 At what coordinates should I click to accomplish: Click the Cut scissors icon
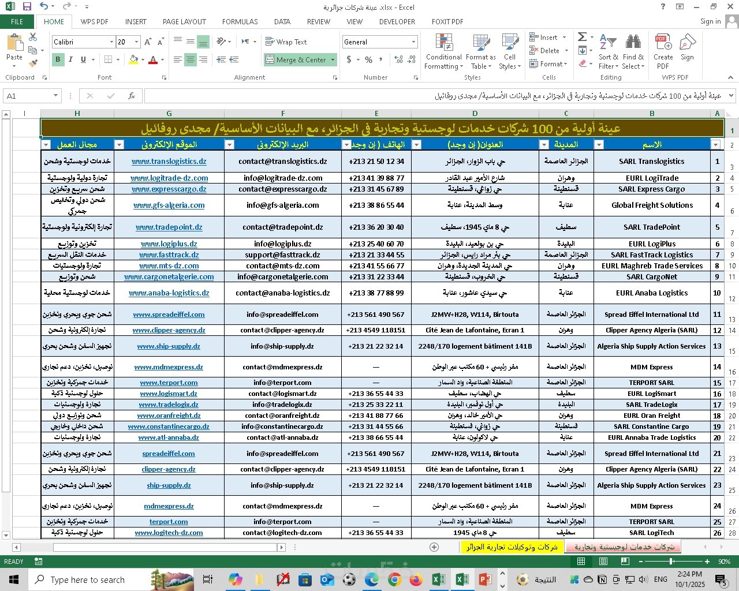33,37
